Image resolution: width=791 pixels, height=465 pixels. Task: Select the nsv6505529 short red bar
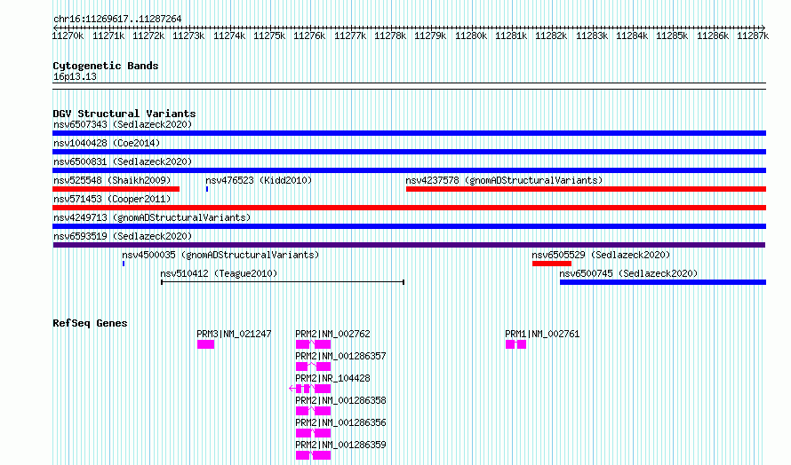[x=552, y=264]
